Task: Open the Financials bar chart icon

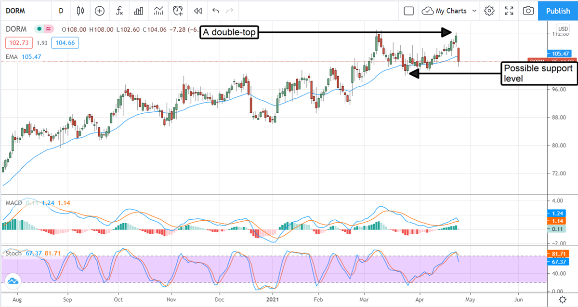Action: click(x=139, y=11)
